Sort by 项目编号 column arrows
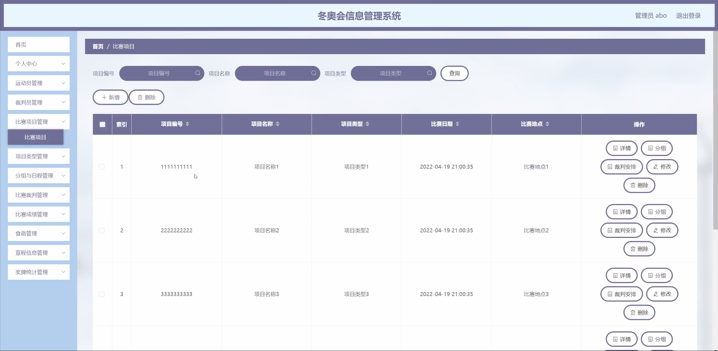 tap(187, 124)
